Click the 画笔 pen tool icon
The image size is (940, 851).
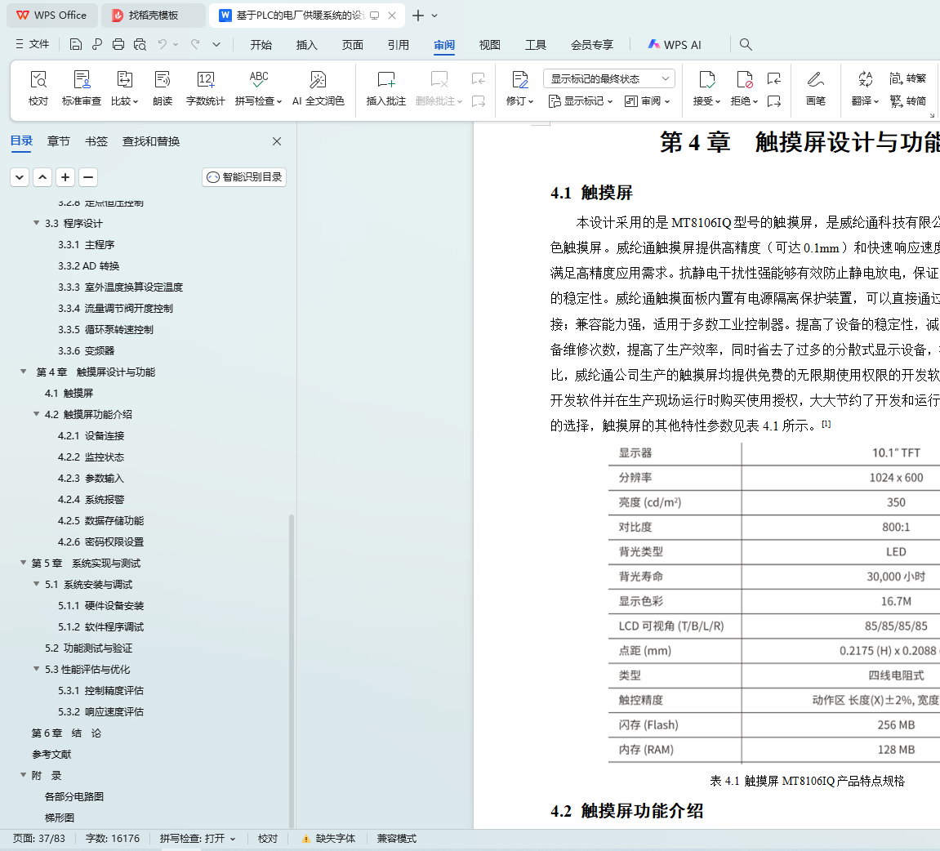(x=815, y=88)
